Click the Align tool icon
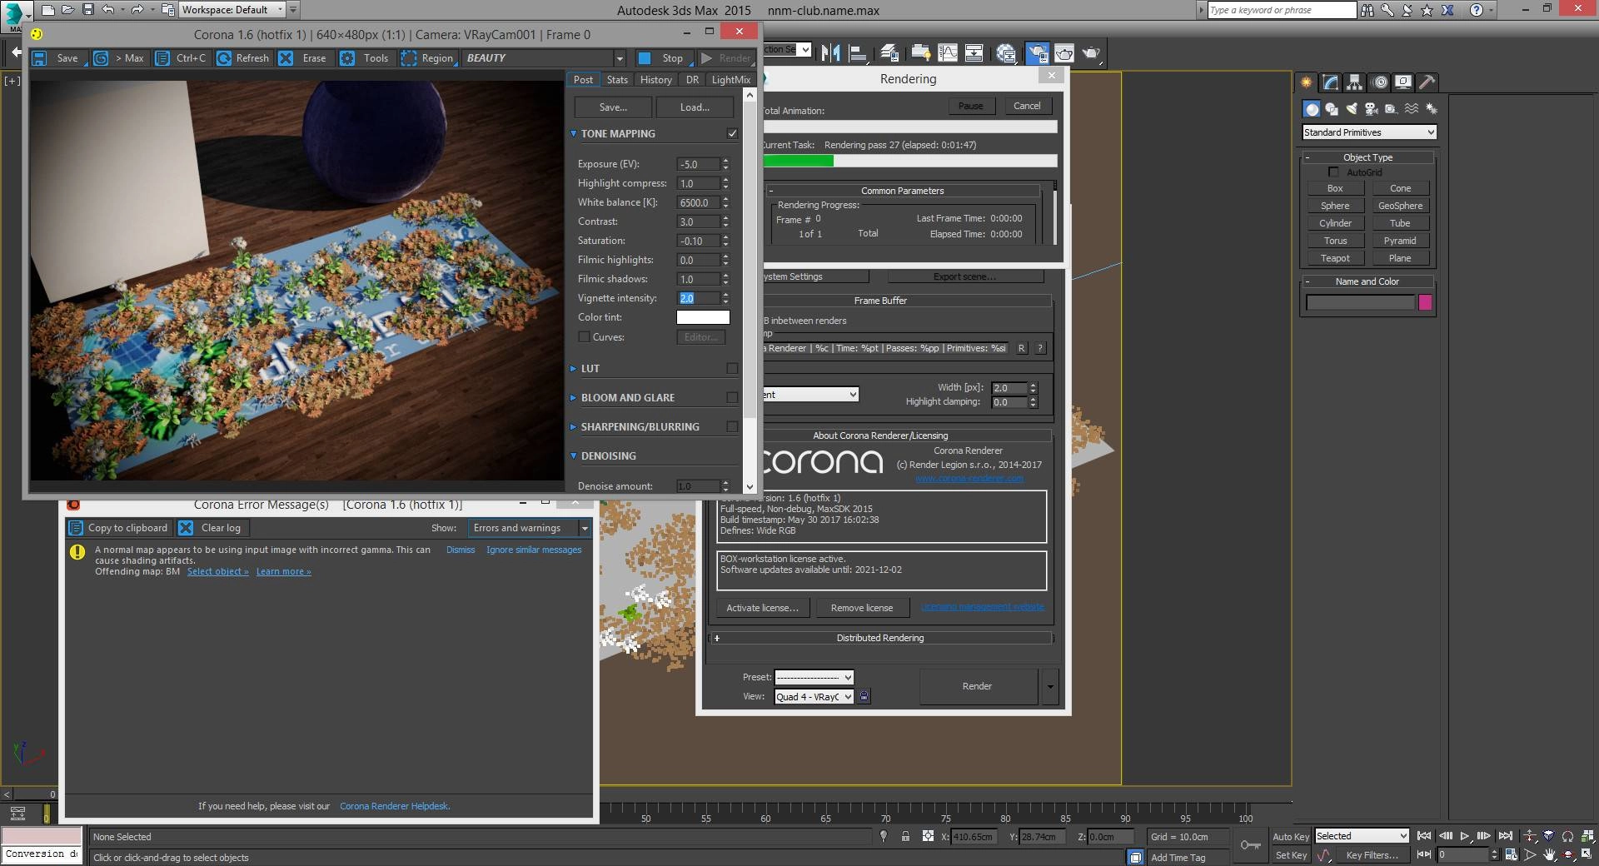The image size is (1599, 866). pos(857,53)
